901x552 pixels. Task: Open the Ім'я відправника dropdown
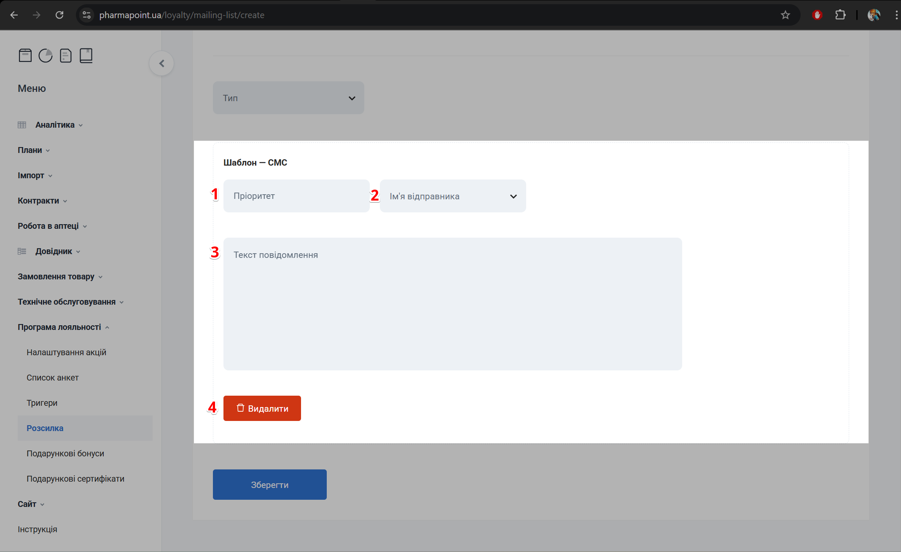[x=452, y=196]
